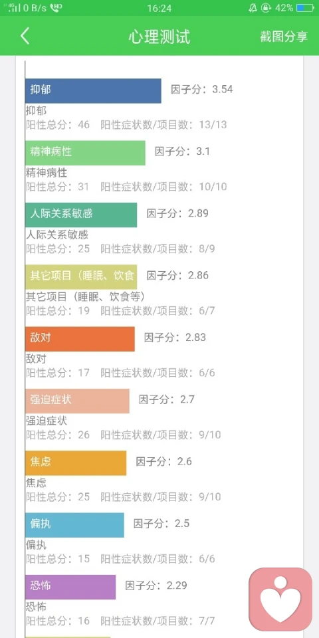
Task: Tap the yellow 其它项目 bar
Action: click(81, 276)
